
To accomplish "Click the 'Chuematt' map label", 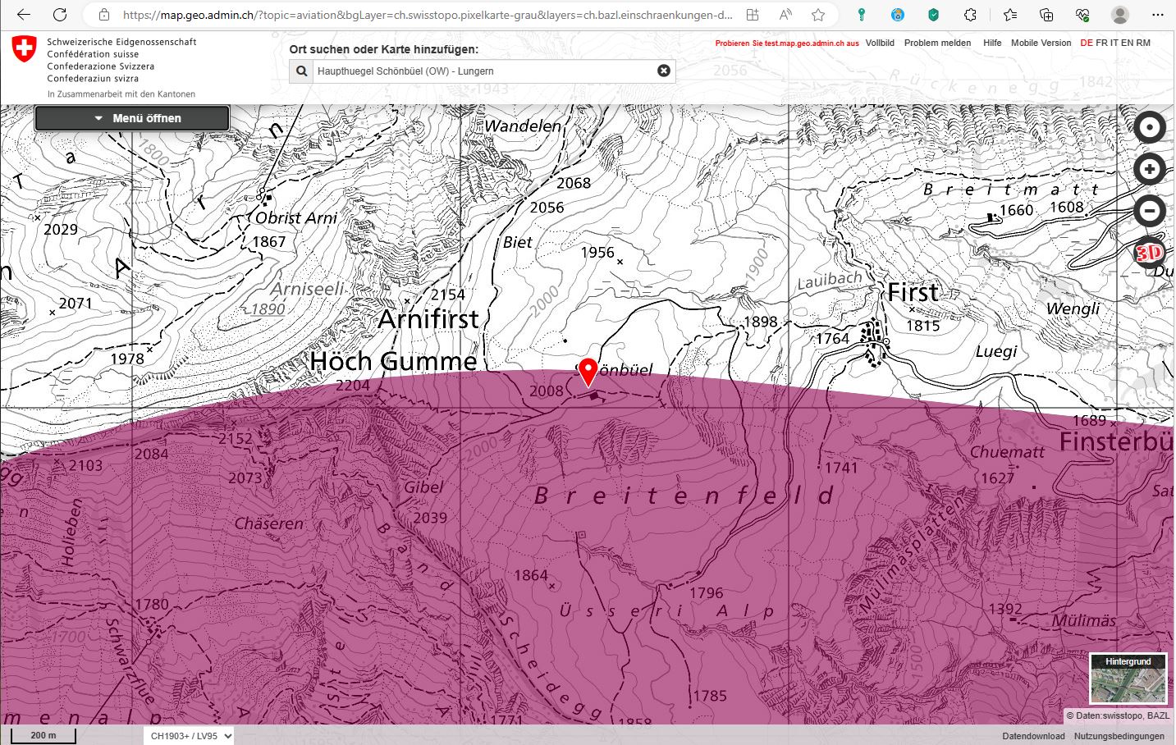I will click(1008, 452).
